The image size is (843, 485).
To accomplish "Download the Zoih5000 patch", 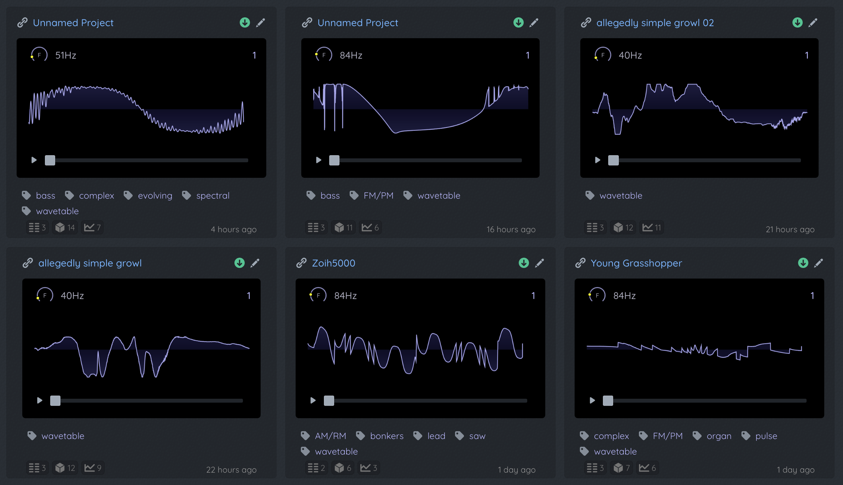I will tap(524, 263).
